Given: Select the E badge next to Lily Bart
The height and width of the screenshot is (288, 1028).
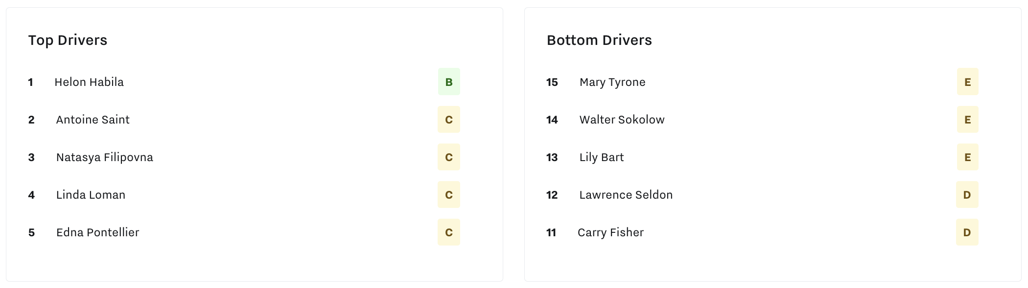Looking at the screenshot, I should pyautogui.click(x=967, y=157).
